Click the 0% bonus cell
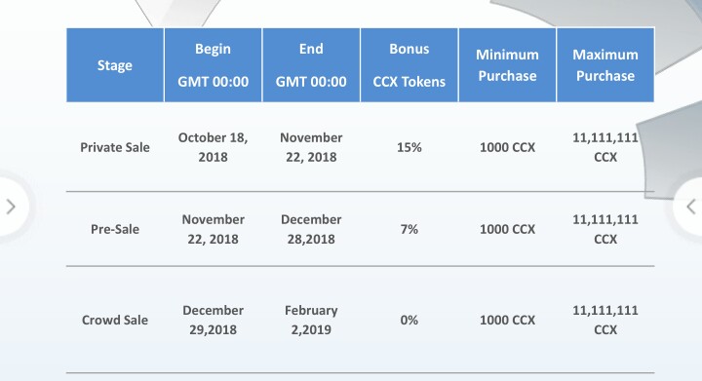The image size is (702, 381). pyautogui.click(x=409, y=321)
